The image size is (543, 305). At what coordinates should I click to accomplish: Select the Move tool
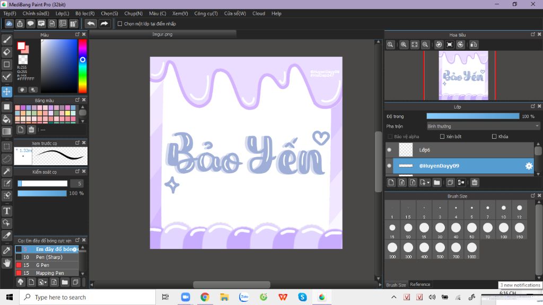pos(6,92)
